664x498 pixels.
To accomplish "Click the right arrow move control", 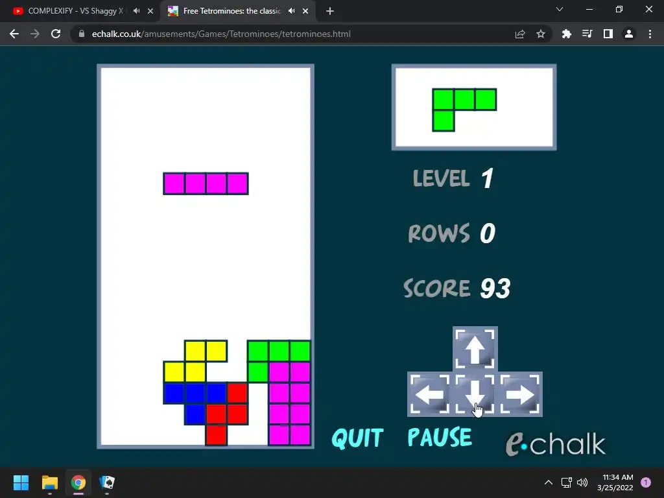I will (x=520, y=394).
